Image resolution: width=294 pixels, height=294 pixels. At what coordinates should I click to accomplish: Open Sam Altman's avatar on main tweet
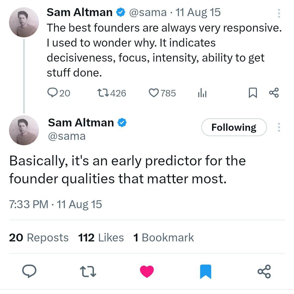pyautogui.click(x=24, y=130)
